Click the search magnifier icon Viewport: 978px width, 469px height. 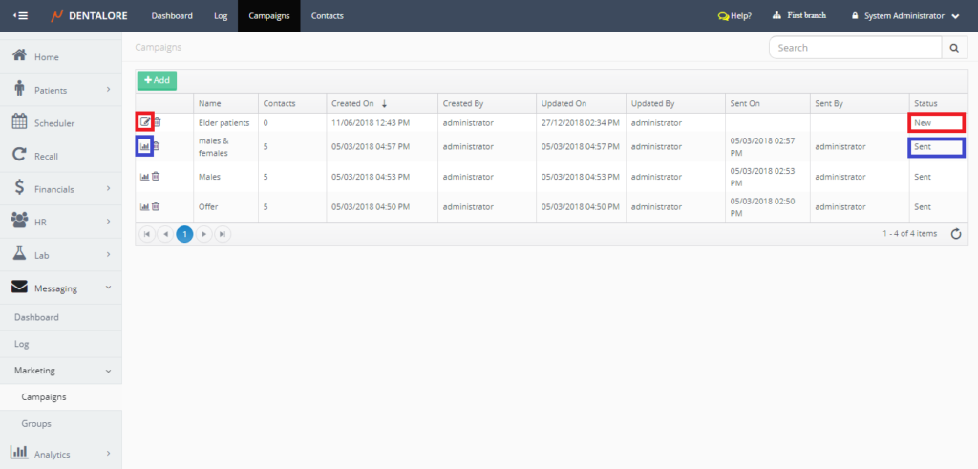pos(953,48)
